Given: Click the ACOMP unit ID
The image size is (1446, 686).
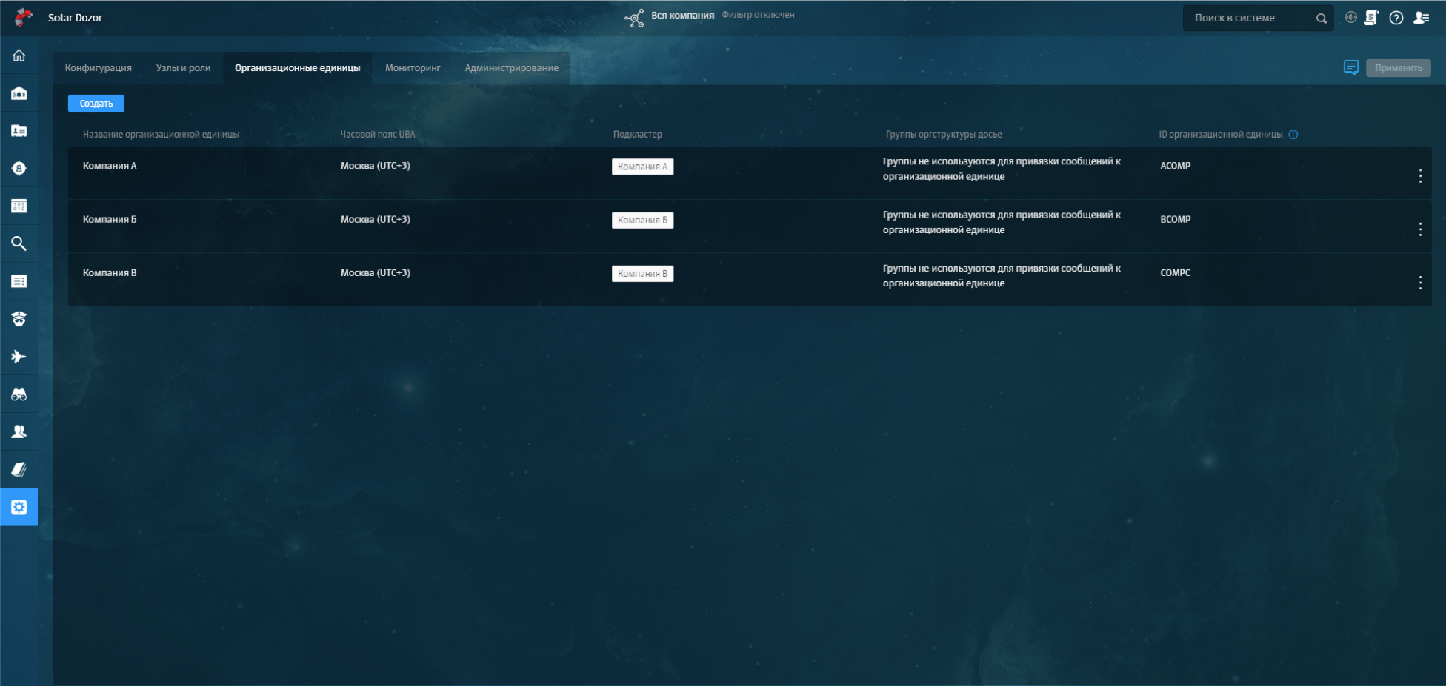Looking at the screenshot, I should (x=1176, y=166).
